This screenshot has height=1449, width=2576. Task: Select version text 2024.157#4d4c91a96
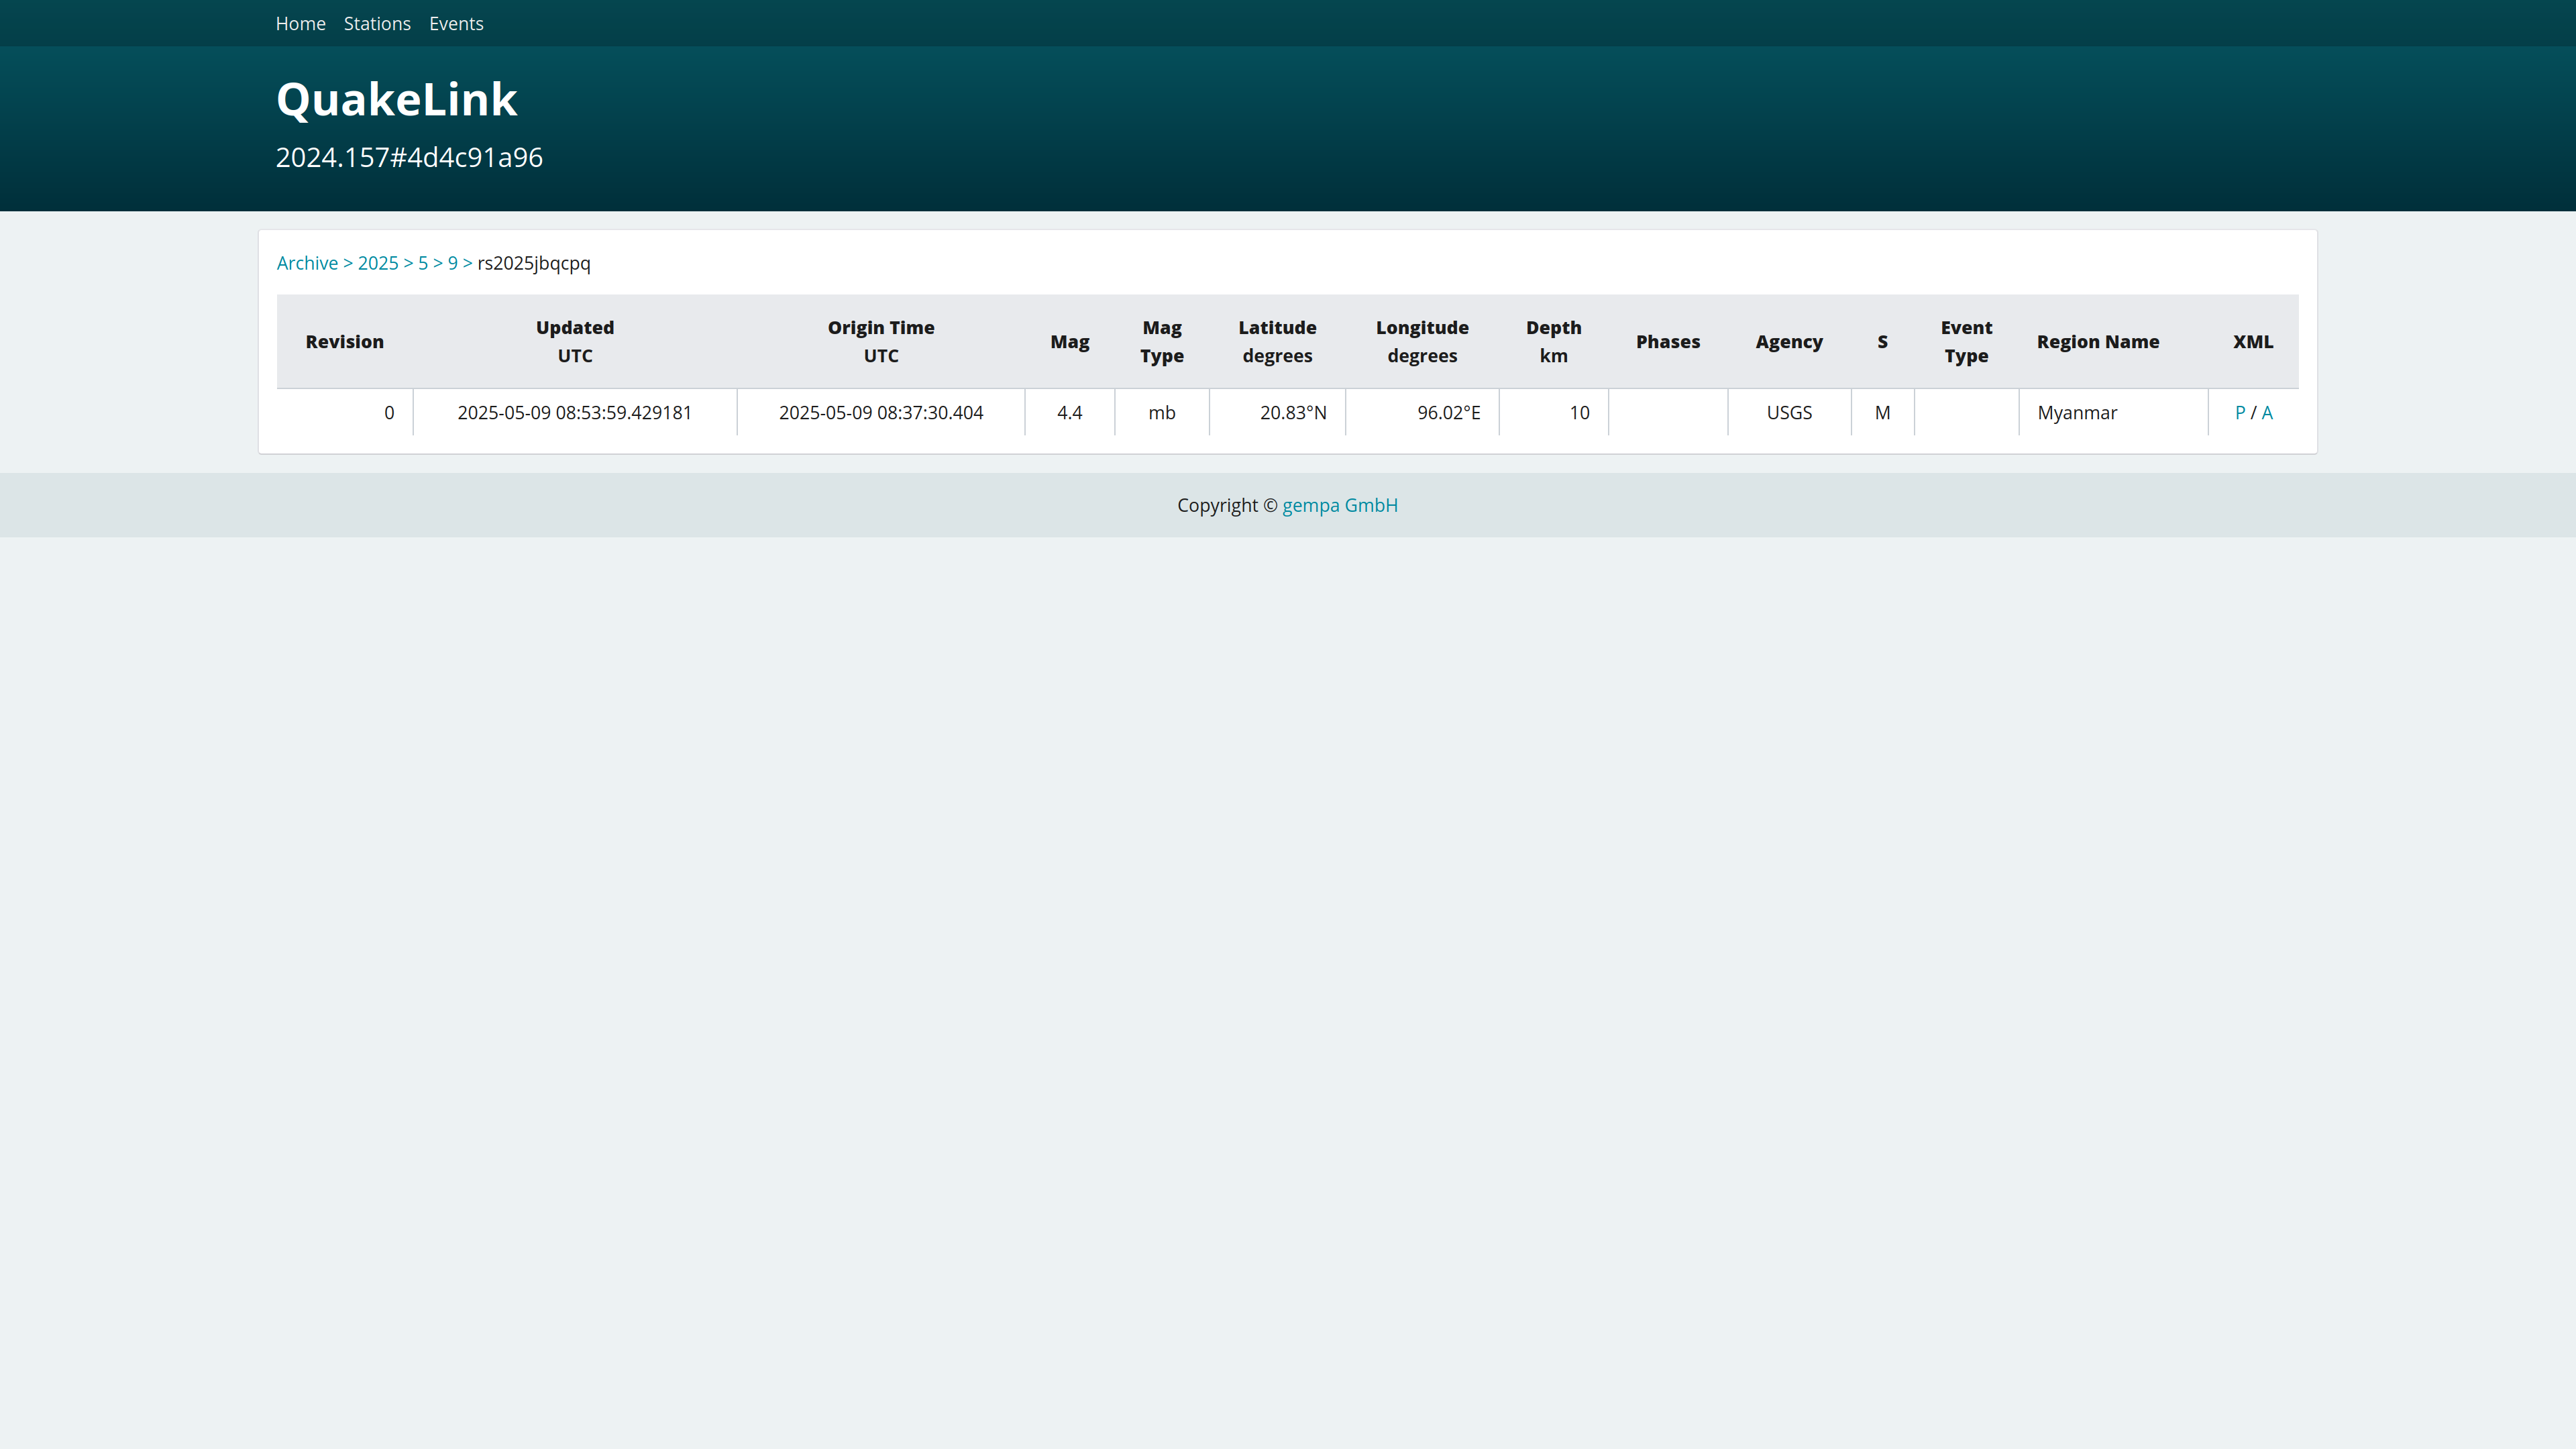pyautogui.click(x=409, y=157)
